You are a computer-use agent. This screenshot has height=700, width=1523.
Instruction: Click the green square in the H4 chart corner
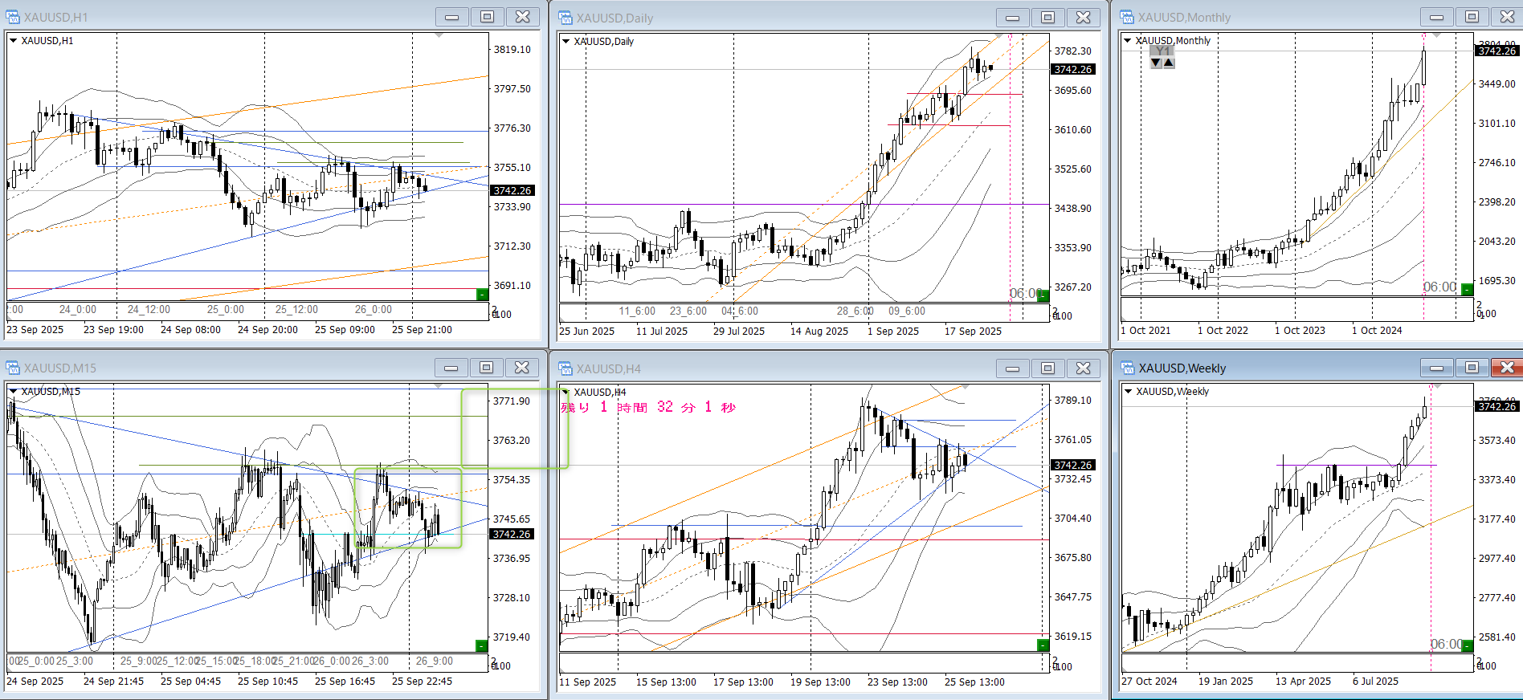click(x=1043, y=645)
